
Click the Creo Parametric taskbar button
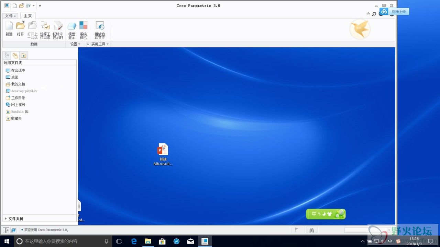tap(205, 241)
